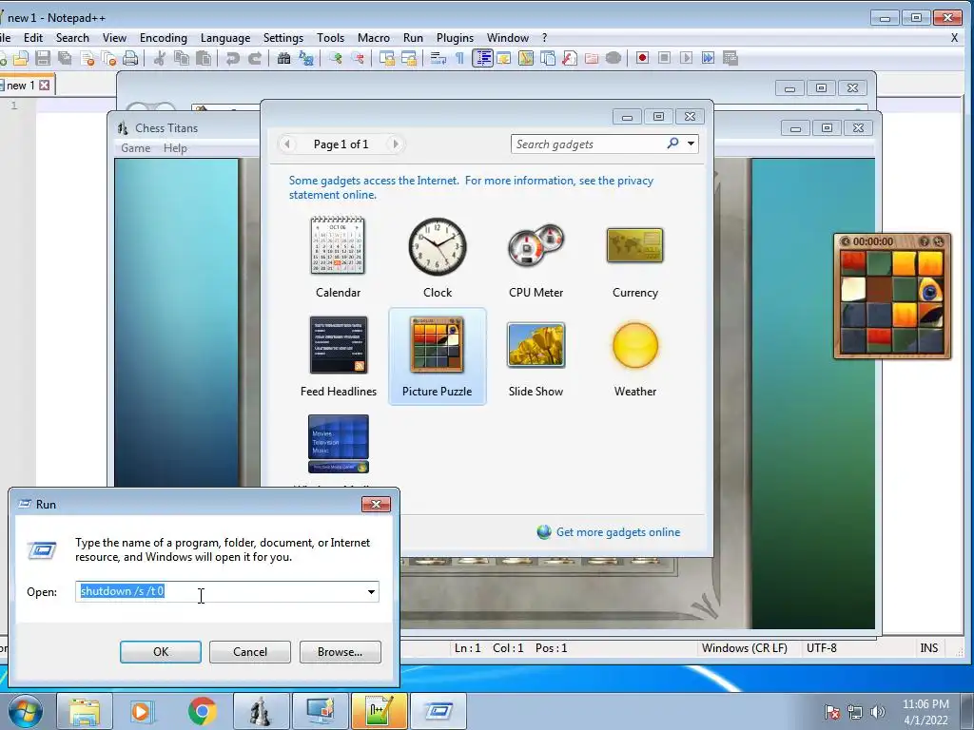Image resolution: width=974 pixels, height=730 pixels.
Task: Click the Redo arrow in Notepad++ toolbar
Action: (x=255, y=58)
